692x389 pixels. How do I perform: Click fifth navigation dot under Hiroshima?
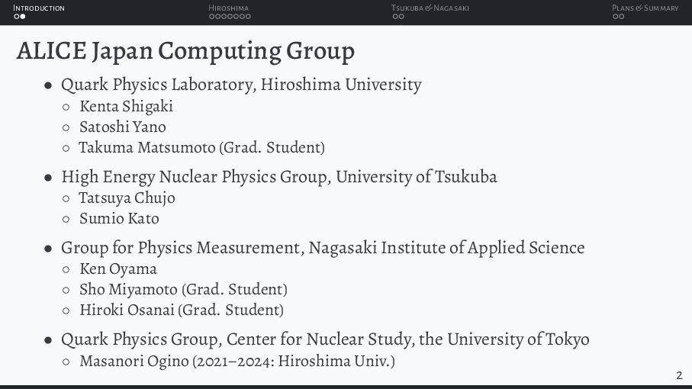pyautogui.click(x=236, y=16)
